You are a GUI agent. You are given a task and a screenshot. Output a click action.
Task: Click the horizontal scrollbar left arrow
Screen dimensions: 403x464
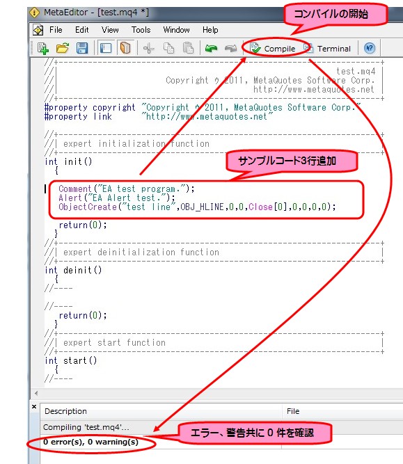36,393
